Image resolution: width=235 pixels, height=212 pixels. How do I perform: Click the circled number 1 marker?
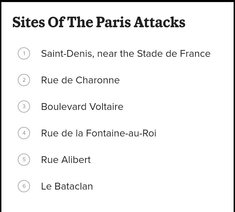24,53
